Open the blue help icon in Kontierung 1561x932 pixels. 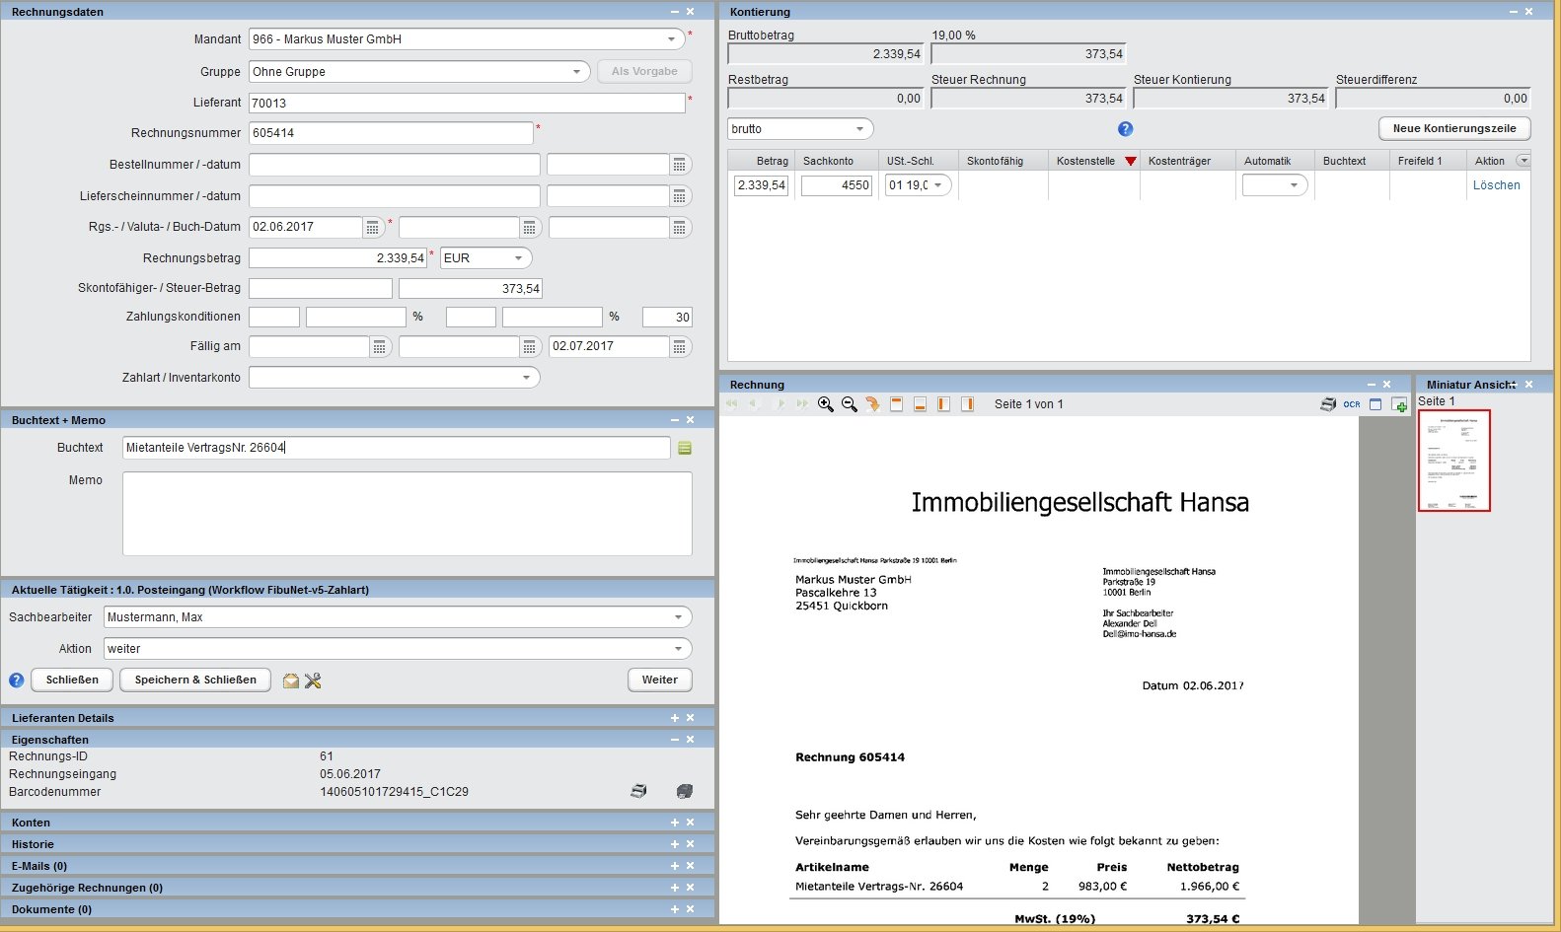(x=1125, y=129)
